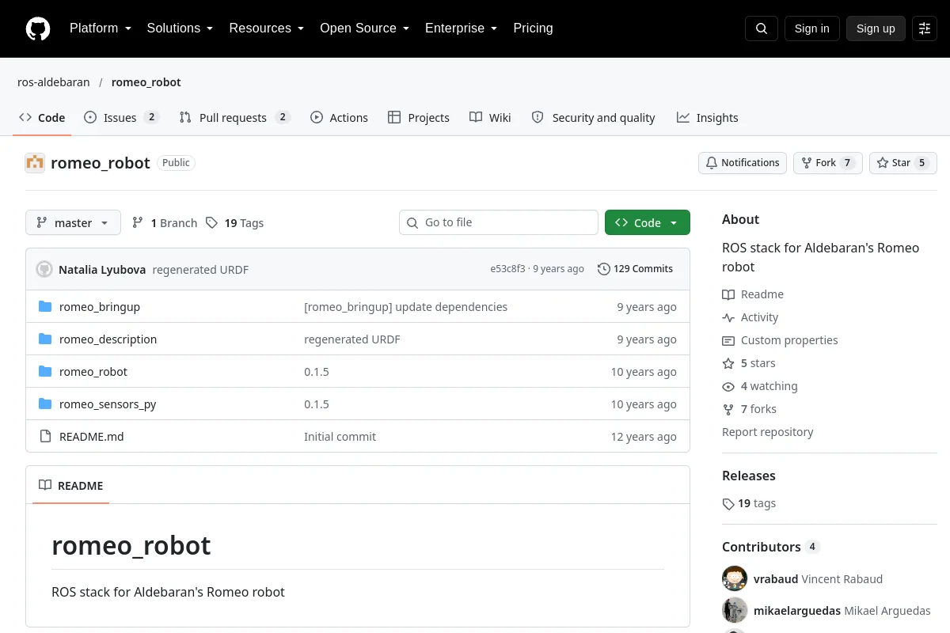Viewport: 950px width, 633px height.
Task: Expand the Enterprise menu
Action: (461, 28)
